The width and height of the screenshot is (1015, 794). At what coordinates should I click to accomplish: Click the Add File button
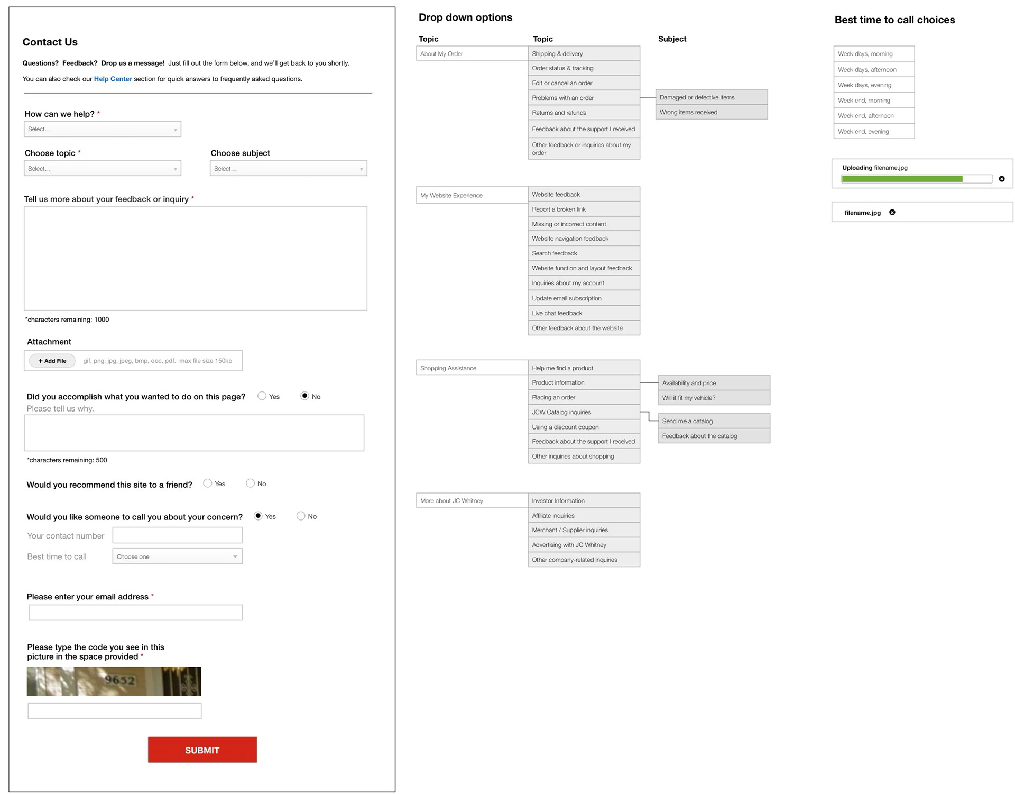click(x=52, y=361)
